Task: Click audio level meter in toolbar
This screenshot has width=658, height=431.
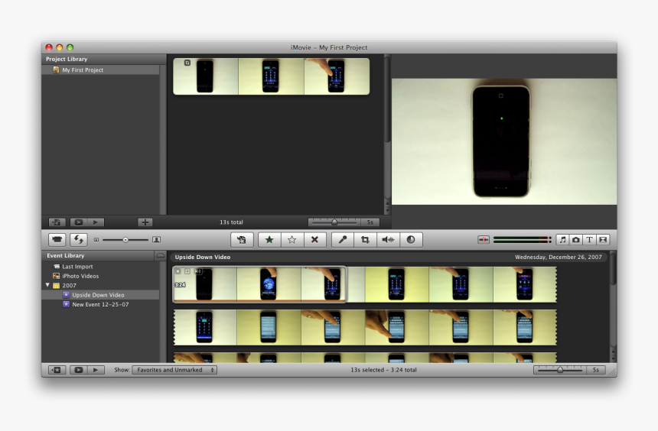Action: [x=523, y=240]
